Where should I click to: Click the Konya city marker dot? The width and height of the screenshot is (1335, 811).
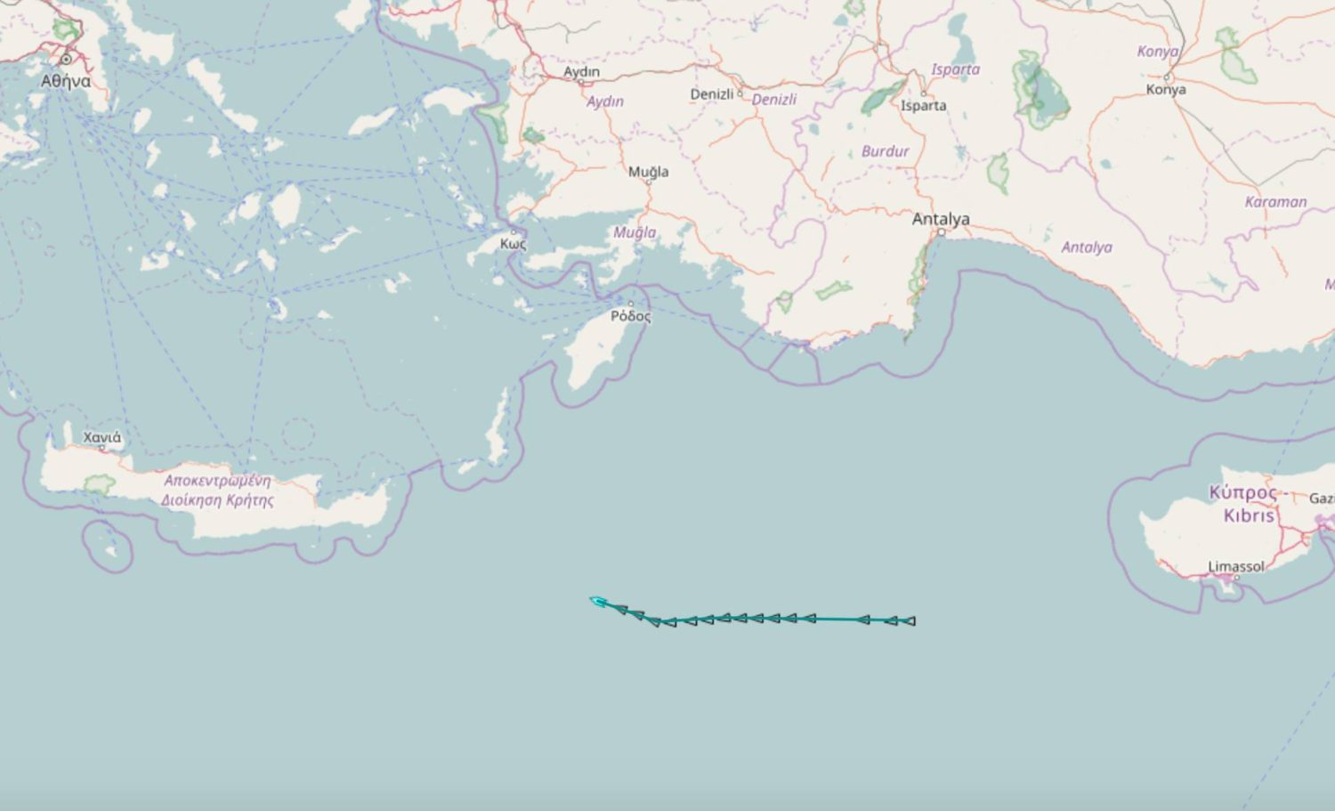(1167, 77)
